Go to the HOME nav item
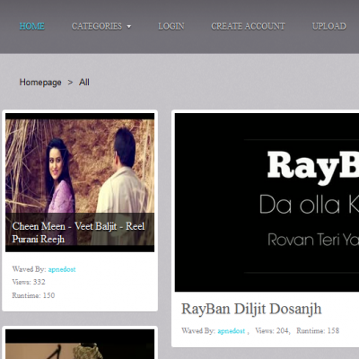 32,26
